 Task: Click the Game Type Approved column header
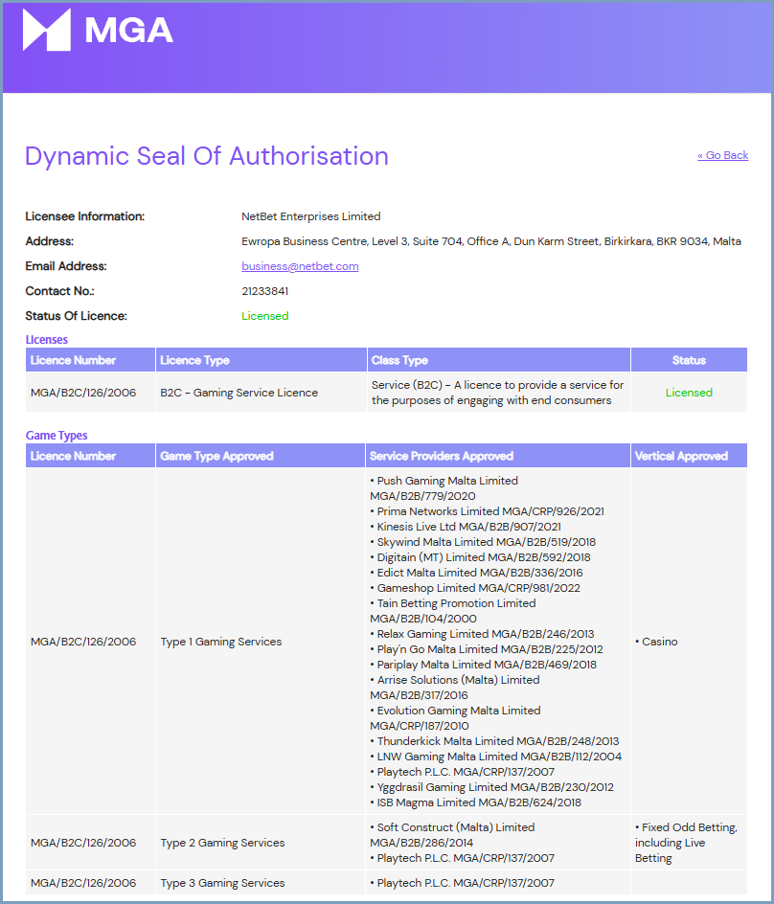pyautogui.click(x=261, y=456)
